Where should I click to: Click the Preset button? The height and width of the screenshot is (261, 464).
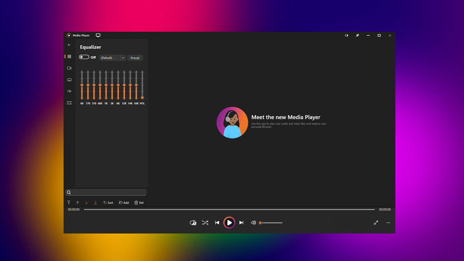(x=135, y=58)
